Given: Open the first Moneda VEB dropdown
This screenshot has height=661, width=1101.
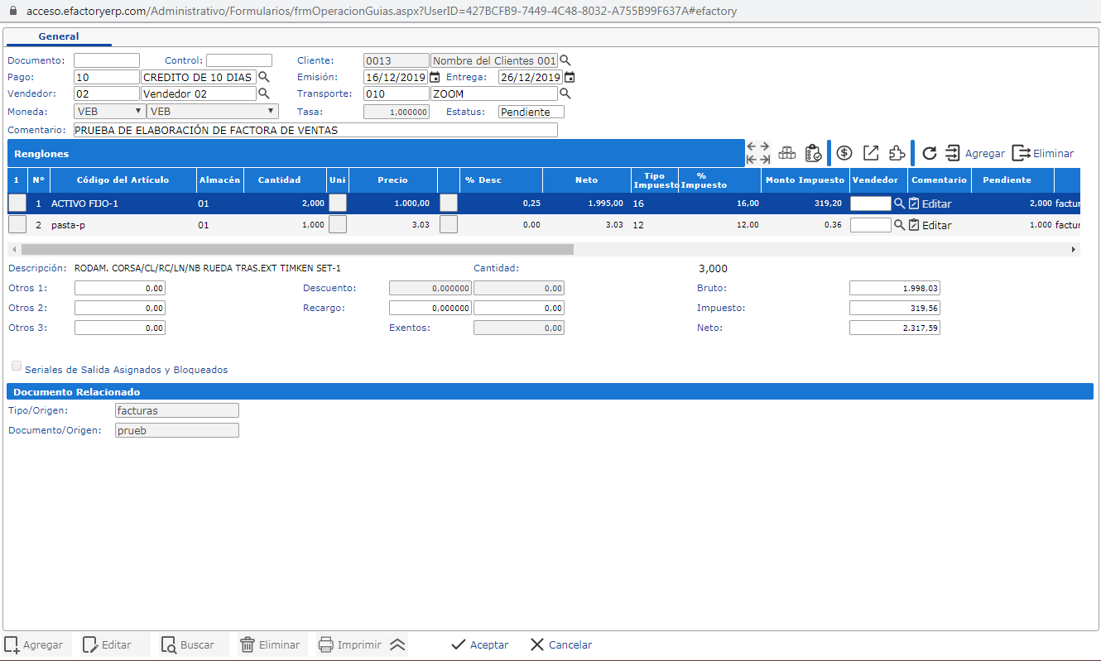Looking at the screenshot, I should pos(109,111).
